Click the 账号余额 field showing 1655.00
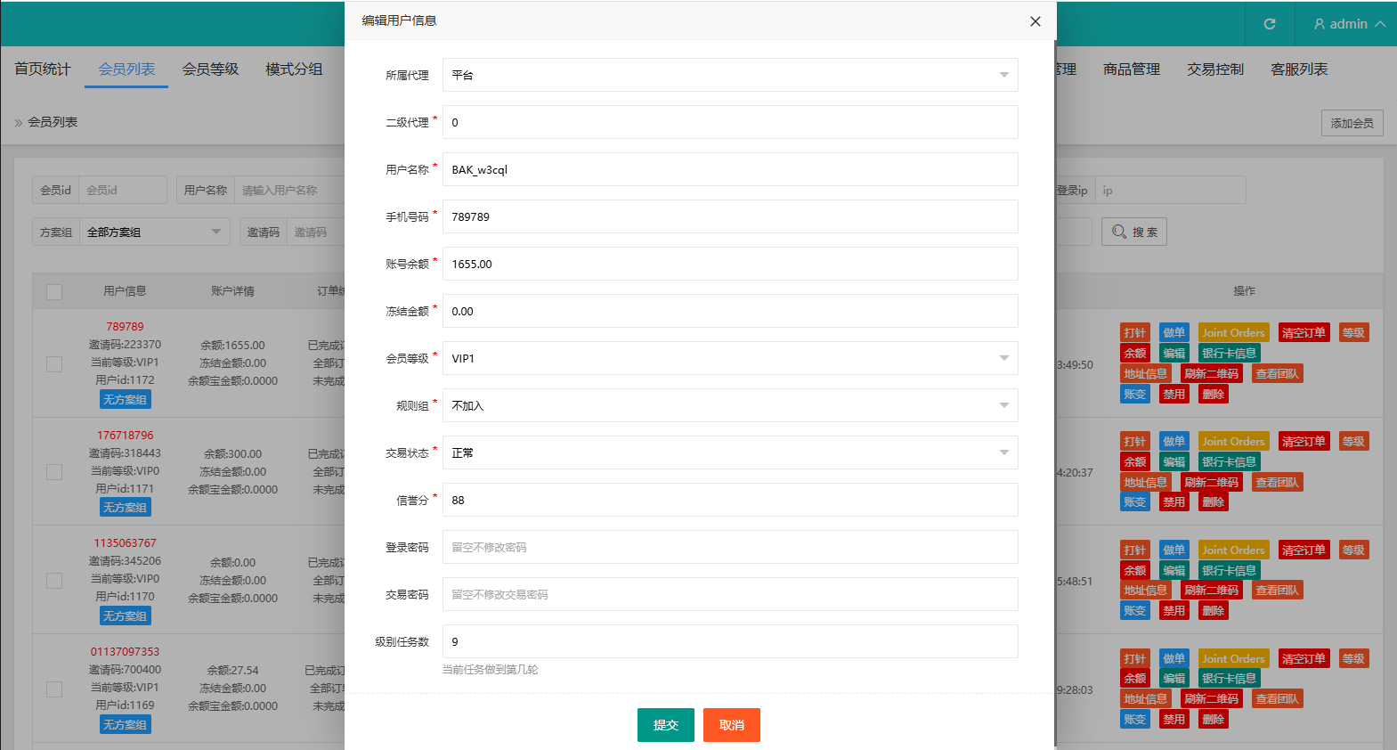1397x750 pixels. click(730, 264)
